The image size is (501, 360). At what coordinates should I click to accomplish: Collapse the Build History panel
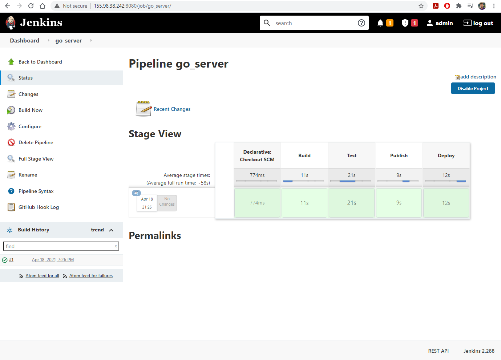[x=111, y=230]
